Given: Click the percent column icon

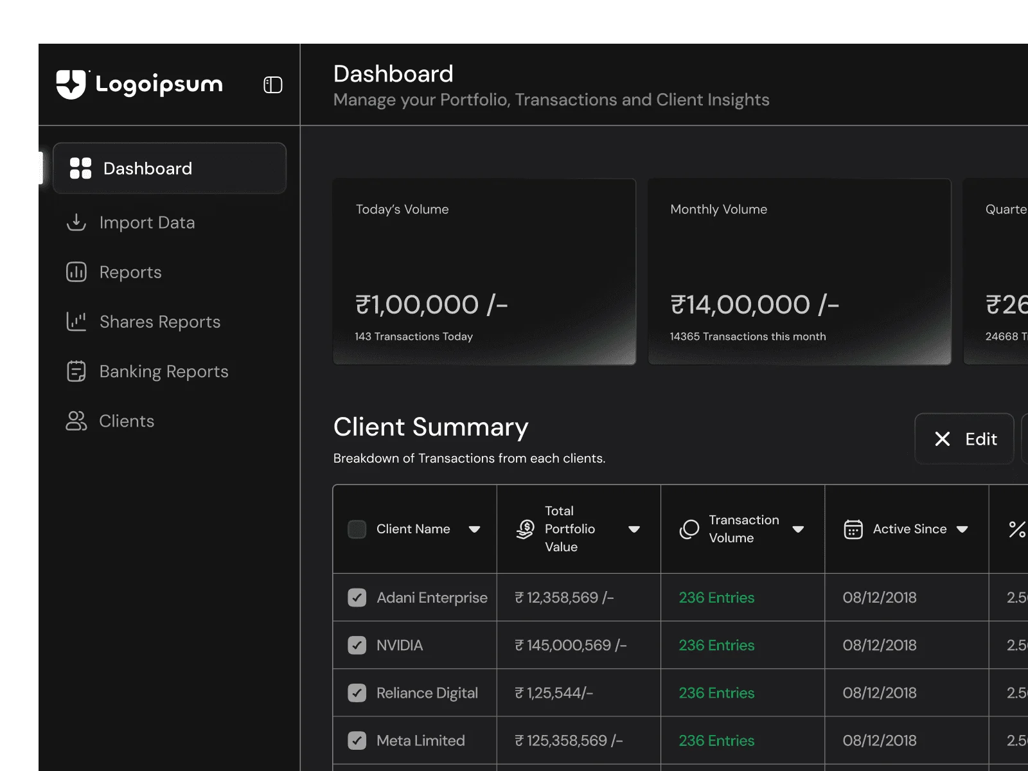Looking at the screenshot, I should pyautogui.click(x=1017, y=529).
